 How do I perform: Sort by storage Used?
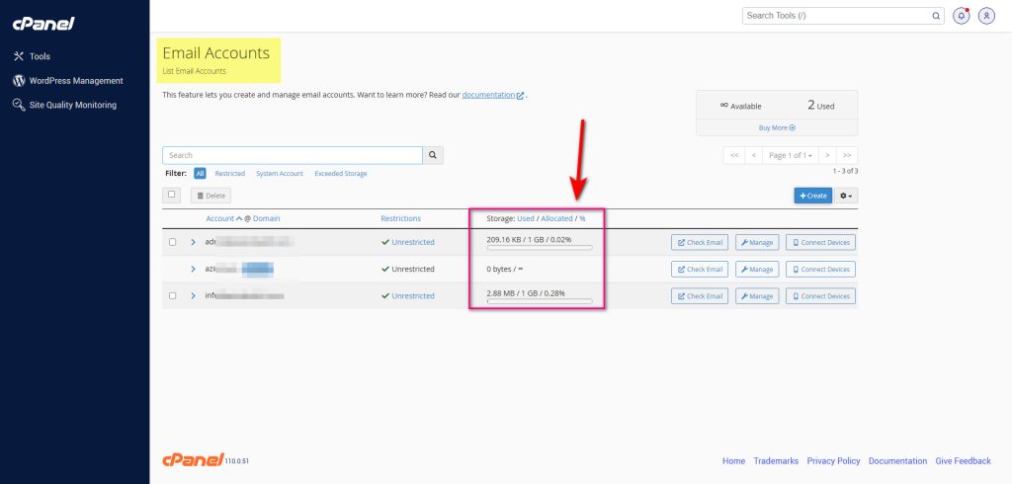click(x=526, y=218)
